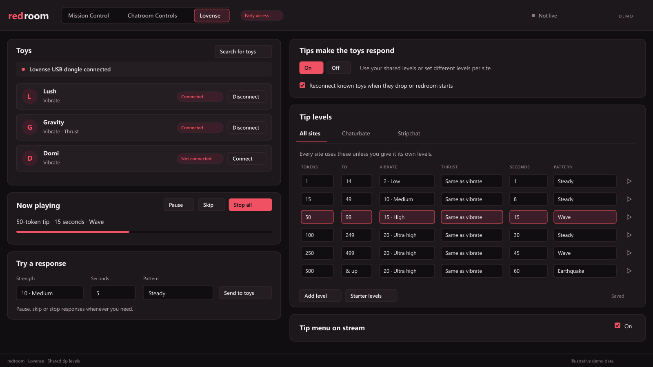The image size is (653, 367).
Task: Turn tip responses On
Action: tap(311, 68)
